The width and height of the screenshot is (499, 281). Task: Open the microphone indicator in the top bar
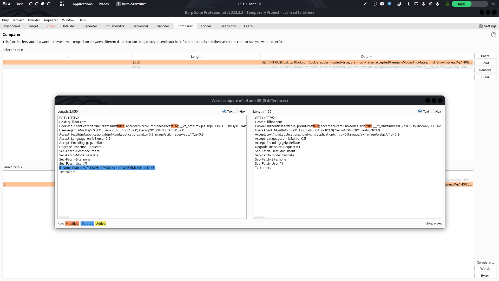[438, 4]
